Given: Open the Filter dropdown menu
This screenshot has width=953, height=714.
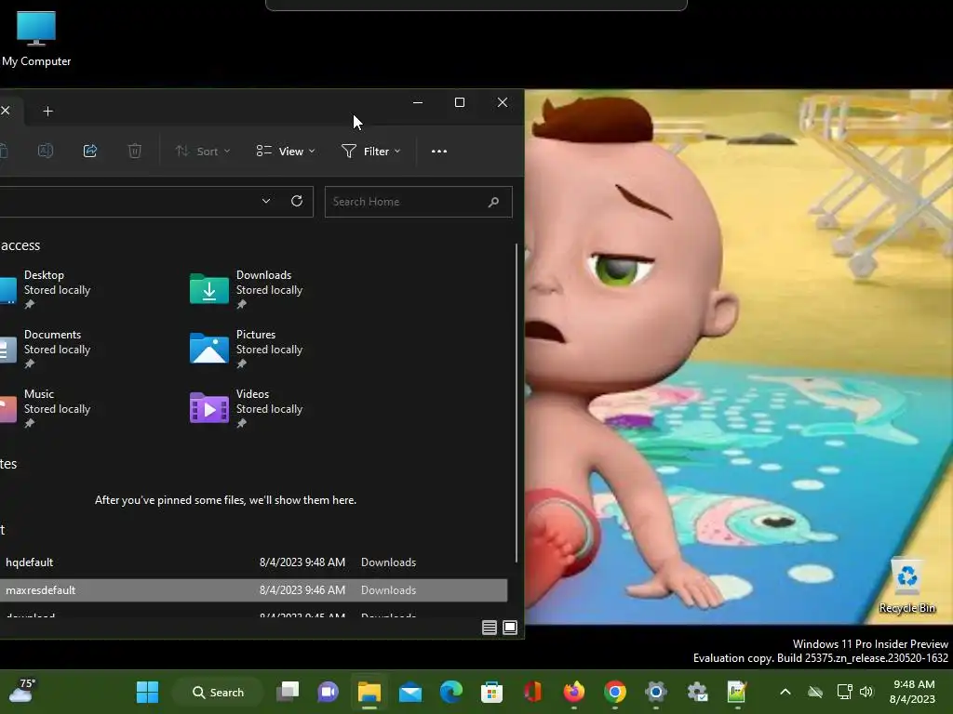Looking at the screenshot, I should coord(370,152).
